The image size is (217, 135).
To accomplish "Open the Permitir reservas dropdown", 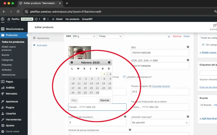I will click(160, 123).
